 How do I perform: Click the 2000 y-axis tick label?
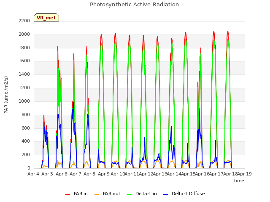[24, 34]
